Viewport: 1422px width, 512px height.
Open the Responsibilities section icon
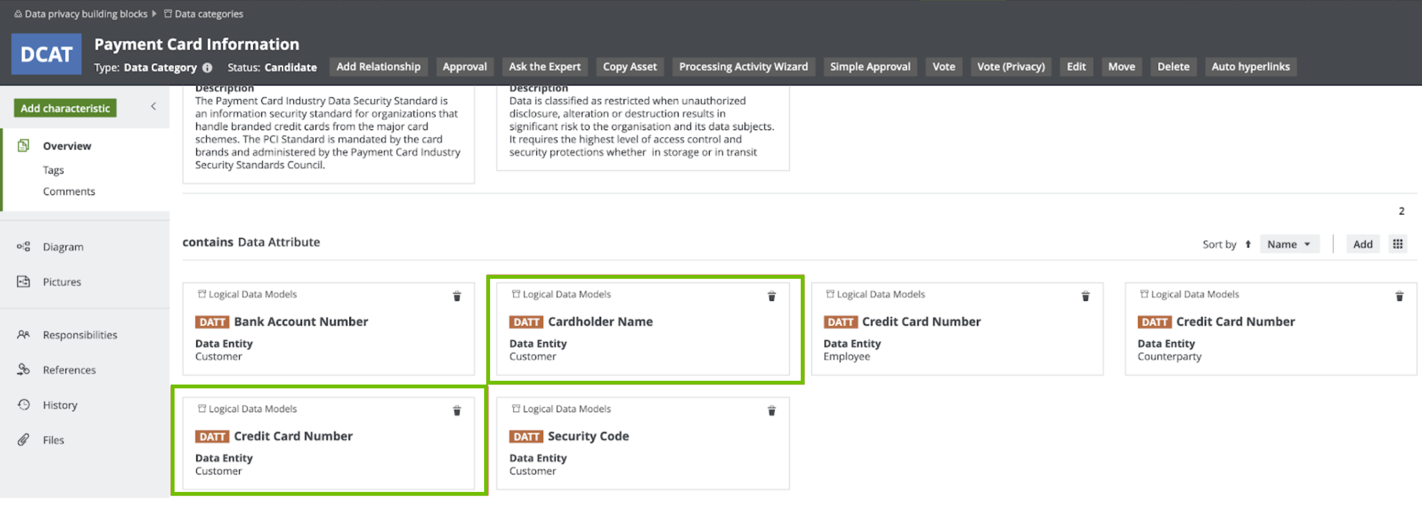[x=23, y=335]
